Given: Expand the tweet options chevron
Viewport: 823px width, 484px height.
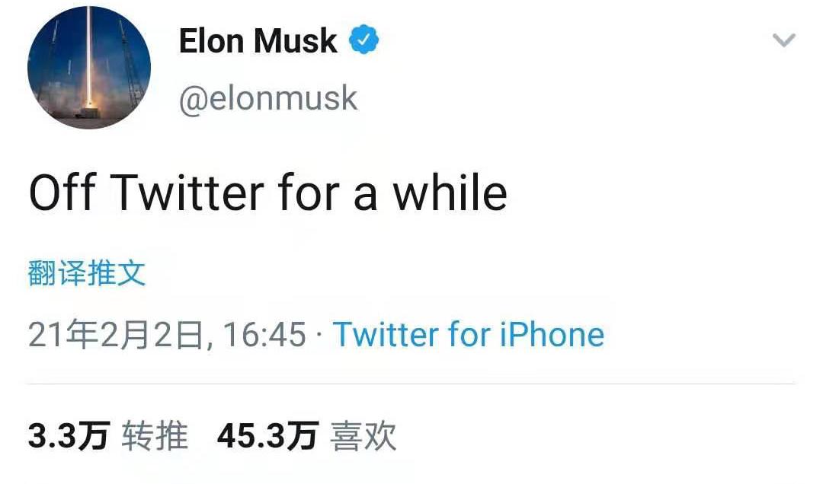Looking at the screenshot, I should point(783,40).
